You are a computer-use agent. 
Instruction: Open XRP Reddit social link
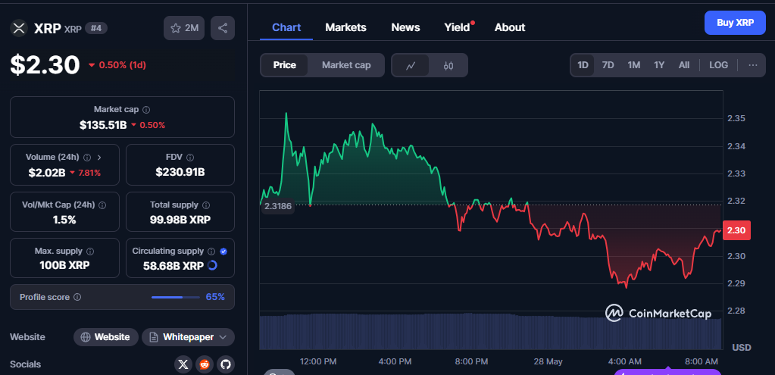pyautogui.click(x=204, y=364)
